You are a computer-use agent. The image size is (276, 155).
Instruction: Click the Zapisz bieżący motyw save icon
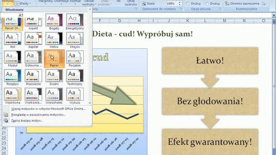tap(6, 121)
